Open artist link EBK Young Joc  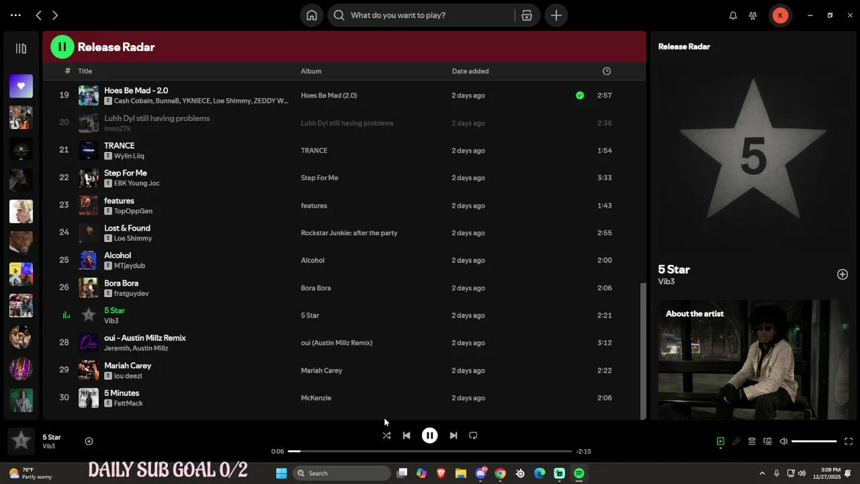(x=136, y=184)
